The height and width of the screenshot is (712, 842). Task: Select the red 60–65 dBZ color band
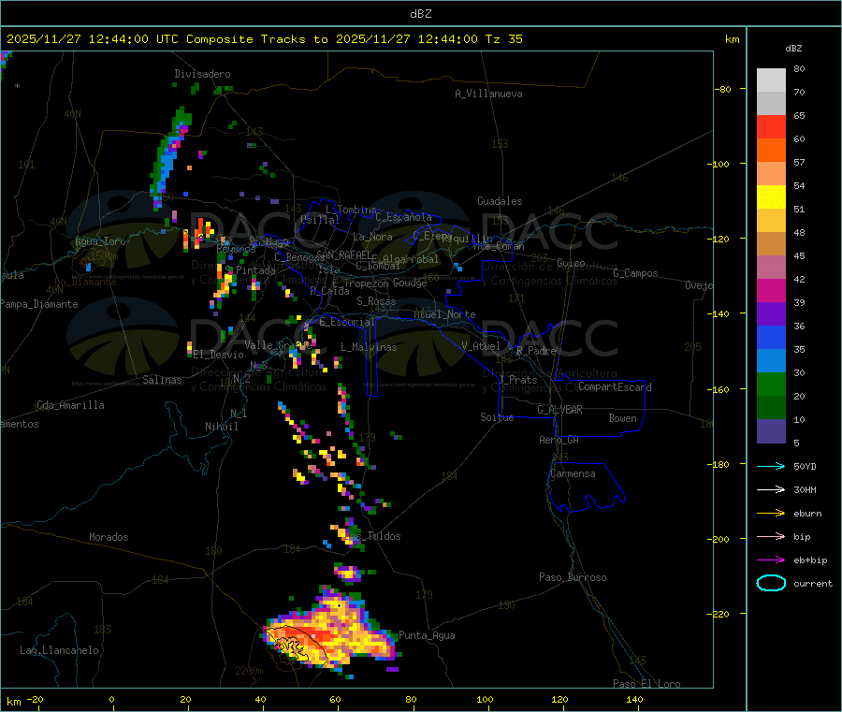click(x=771, y=126)
